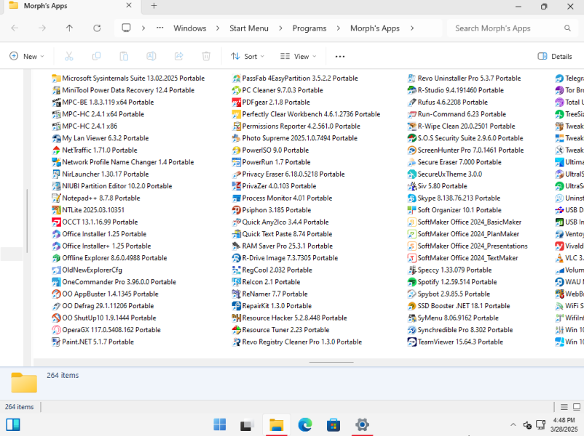Click the OO ShutUp10 1.9.1444 Portable icon
Image resolution: width=584 pixels, height=436 pixels.
click(56, 318)
